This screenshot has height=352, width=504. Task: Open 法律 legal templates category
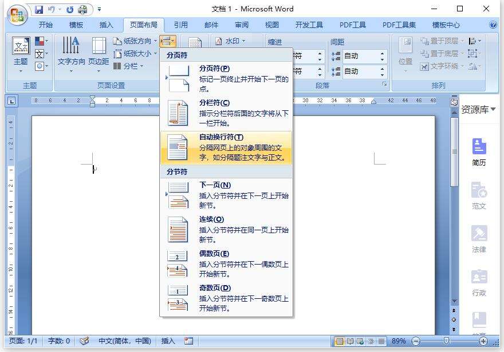pos(479,239)
